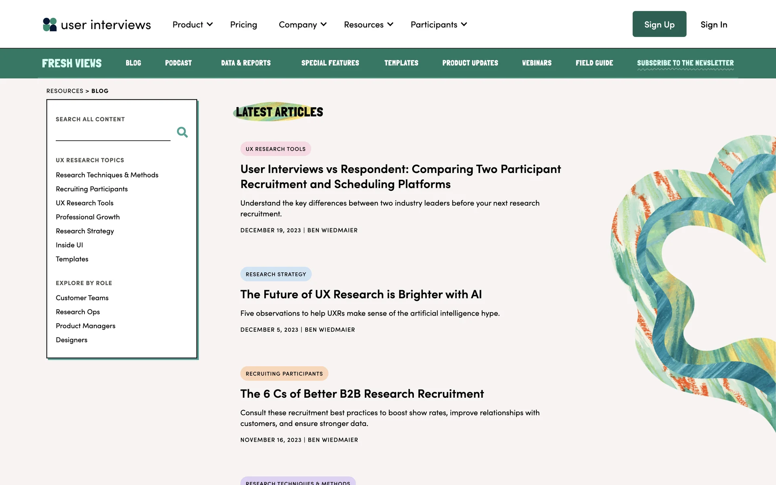Expand the Product dropdown menu
The image size is (776, 485).
click(192, 25)
